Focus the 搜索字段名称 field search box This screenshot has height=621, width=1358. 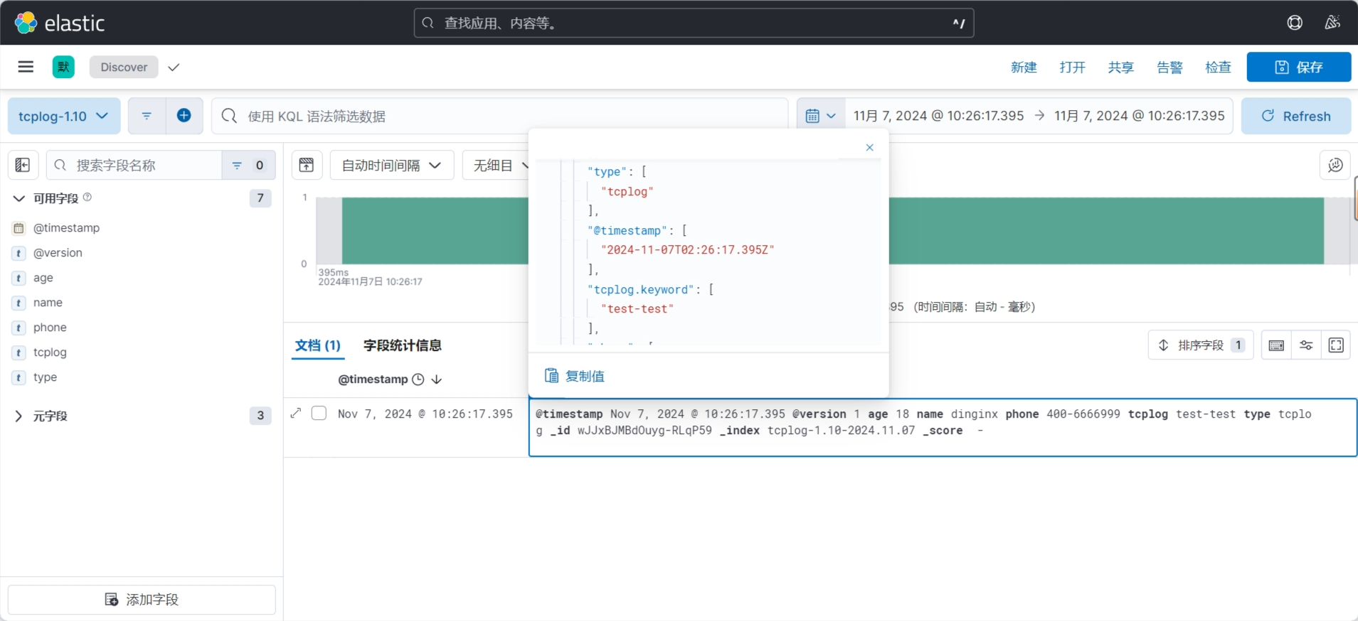[x=134, y=165]
